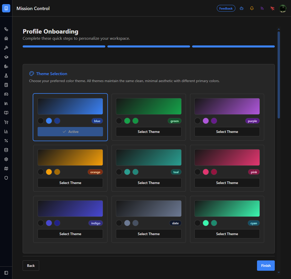Click the cyan theme gradient preview
The image size is (291, 279).
(227, 209)
